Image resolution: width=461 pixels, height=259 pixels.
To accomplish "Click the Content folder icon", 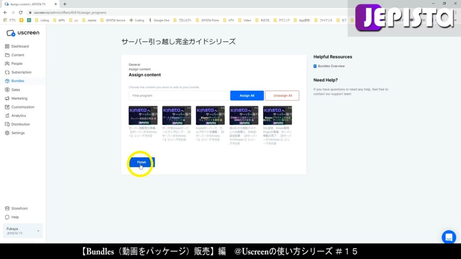I will 7,55.
